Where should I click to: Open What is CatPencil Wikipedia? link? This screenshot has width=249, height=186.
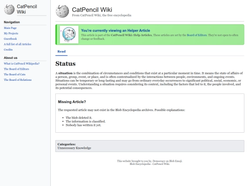point(22,63)
